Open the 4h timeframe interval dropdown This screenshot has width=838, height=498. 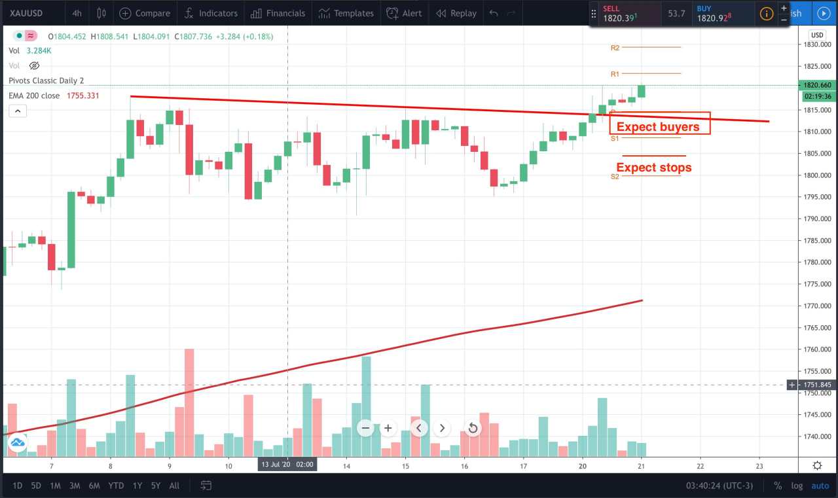click(77, 13)
